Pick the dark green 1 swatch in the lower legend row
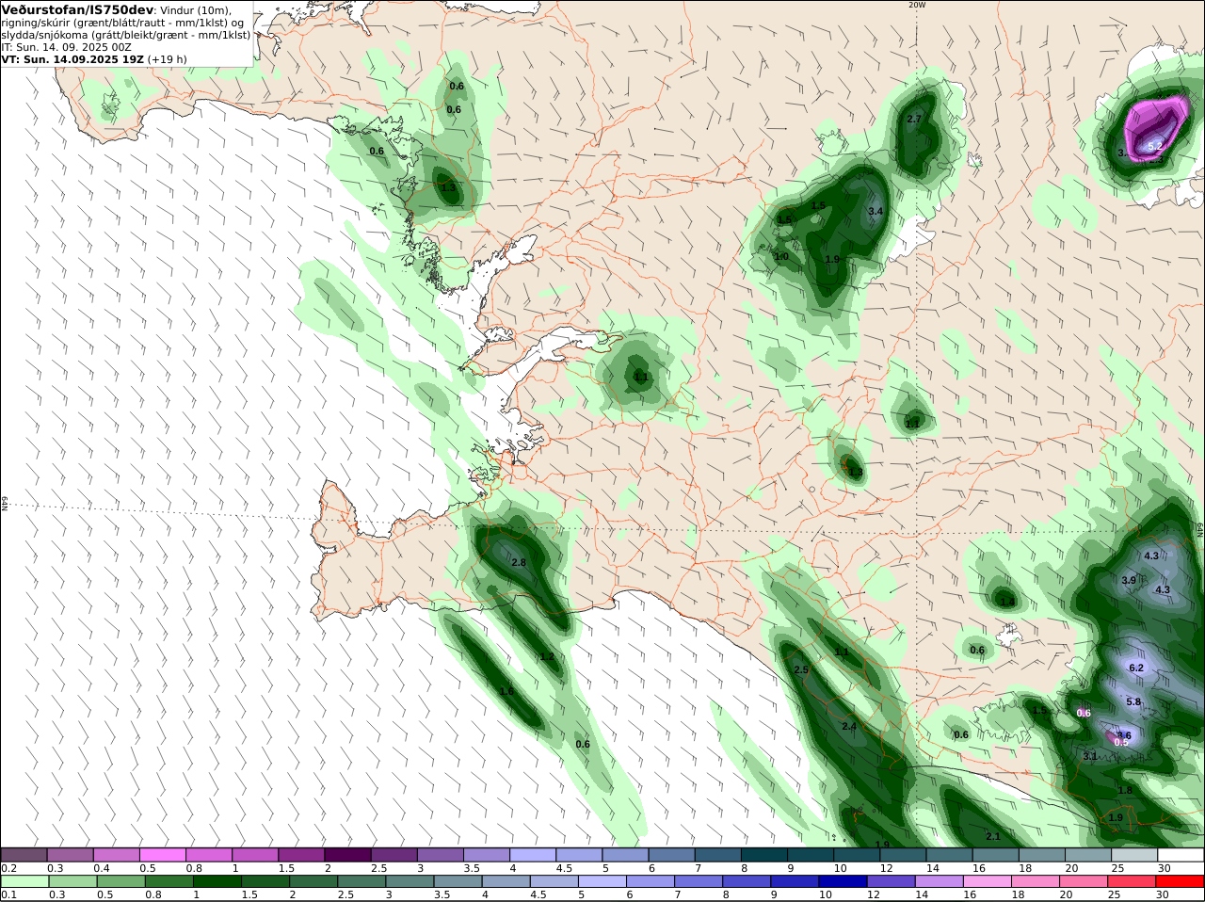 click(217, 881)
